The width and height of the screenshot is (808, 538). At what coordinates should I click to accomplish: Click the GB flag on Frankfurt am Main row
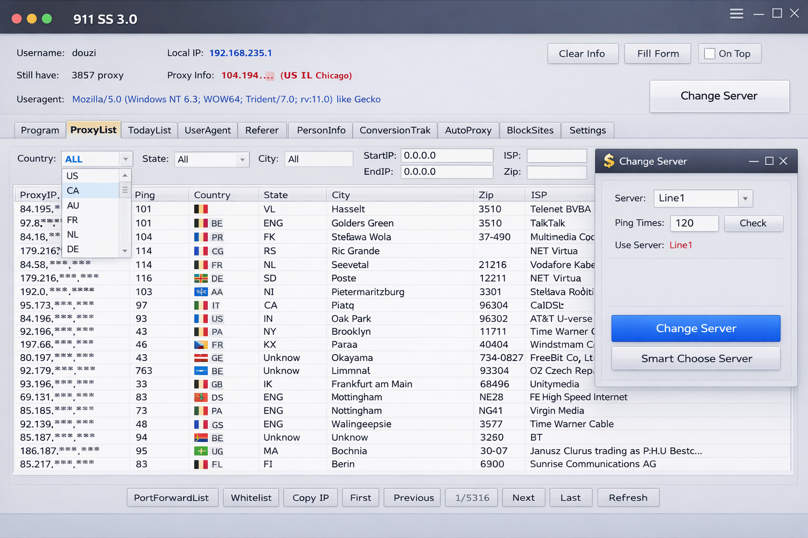pyautogui.click(x=201, y=384)
